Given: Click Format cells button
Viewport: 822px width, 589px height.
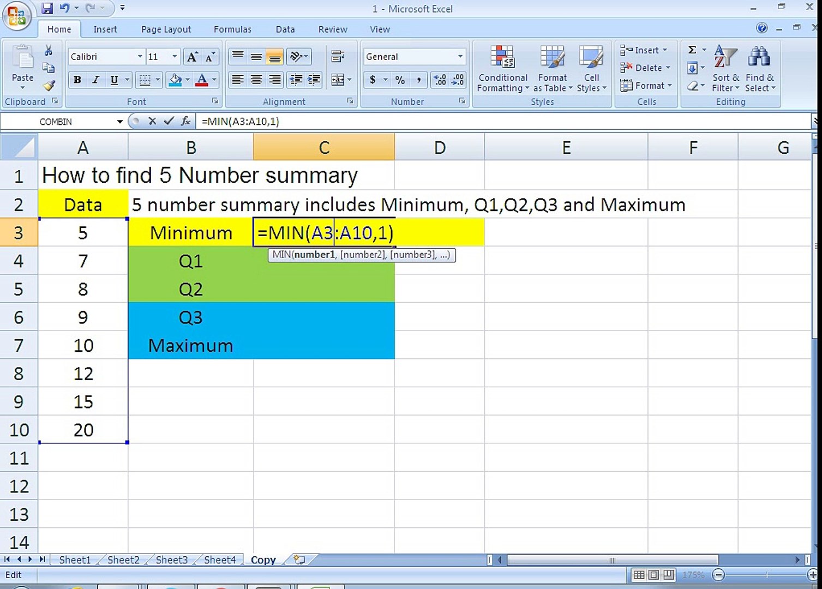Looking at the screenshot, I should click(646, 86).
